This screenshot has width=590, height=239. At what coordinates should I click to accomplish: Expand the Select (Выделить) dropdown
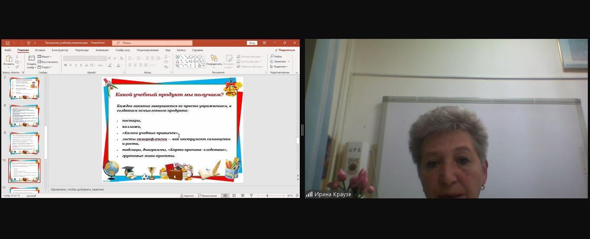tap(279, 67)
